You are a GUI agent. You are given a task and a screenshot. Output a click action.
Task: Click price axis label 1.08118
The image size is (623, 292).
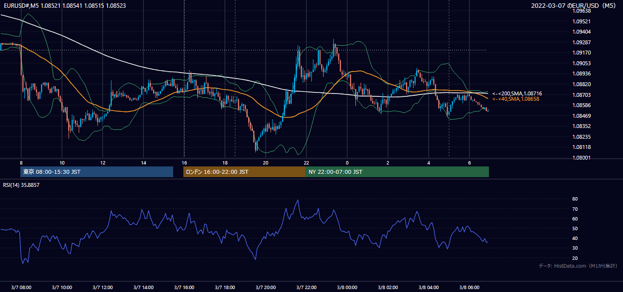pos(582,147)
